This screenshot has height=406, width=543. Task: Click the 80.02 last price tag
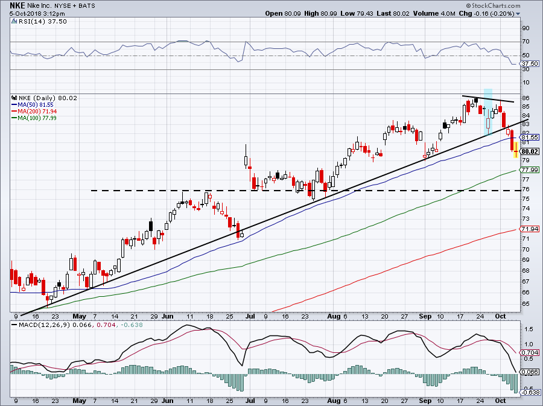530,151
